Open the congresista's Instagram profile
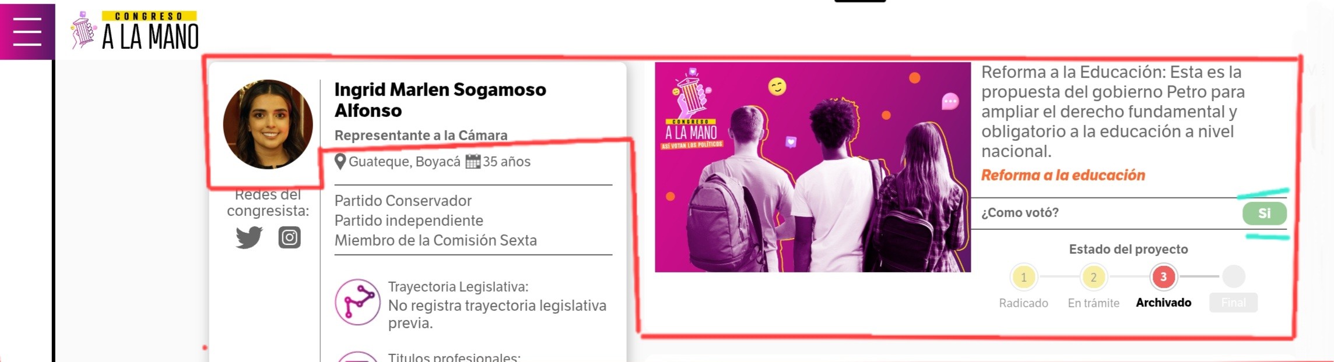1334x362 pixels. (x=289, y=237)
